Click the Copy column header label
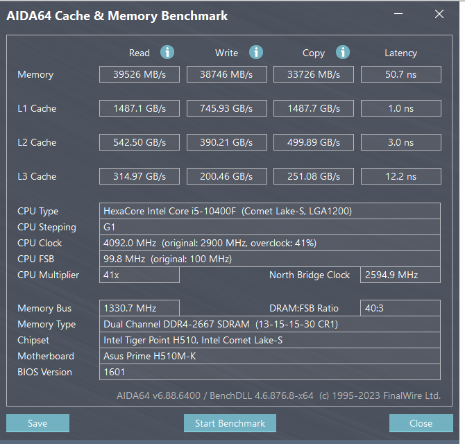This screenshot has width=465, height=444. (x=314, y=53)
